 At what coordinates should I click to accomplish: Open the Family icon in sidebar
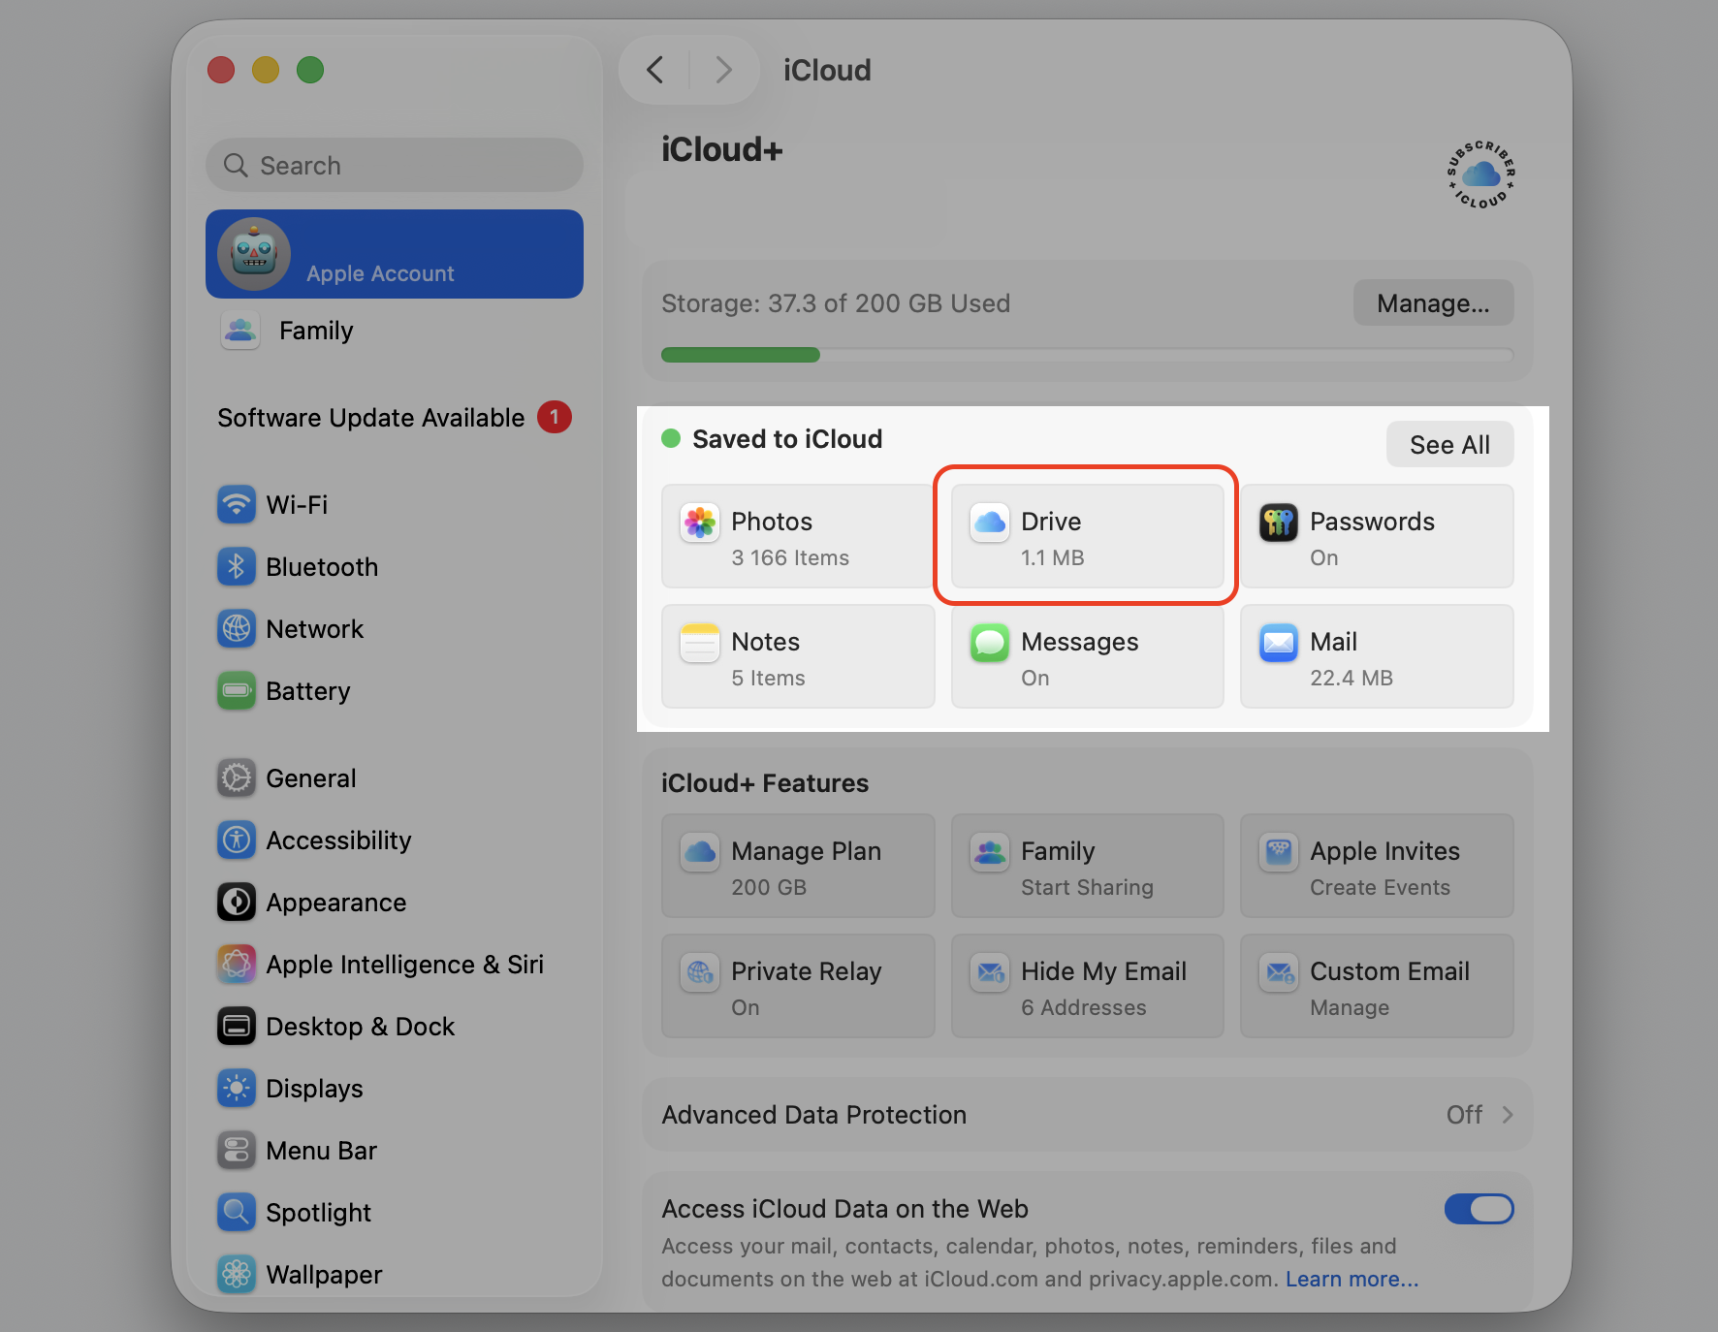click(240, 331)
